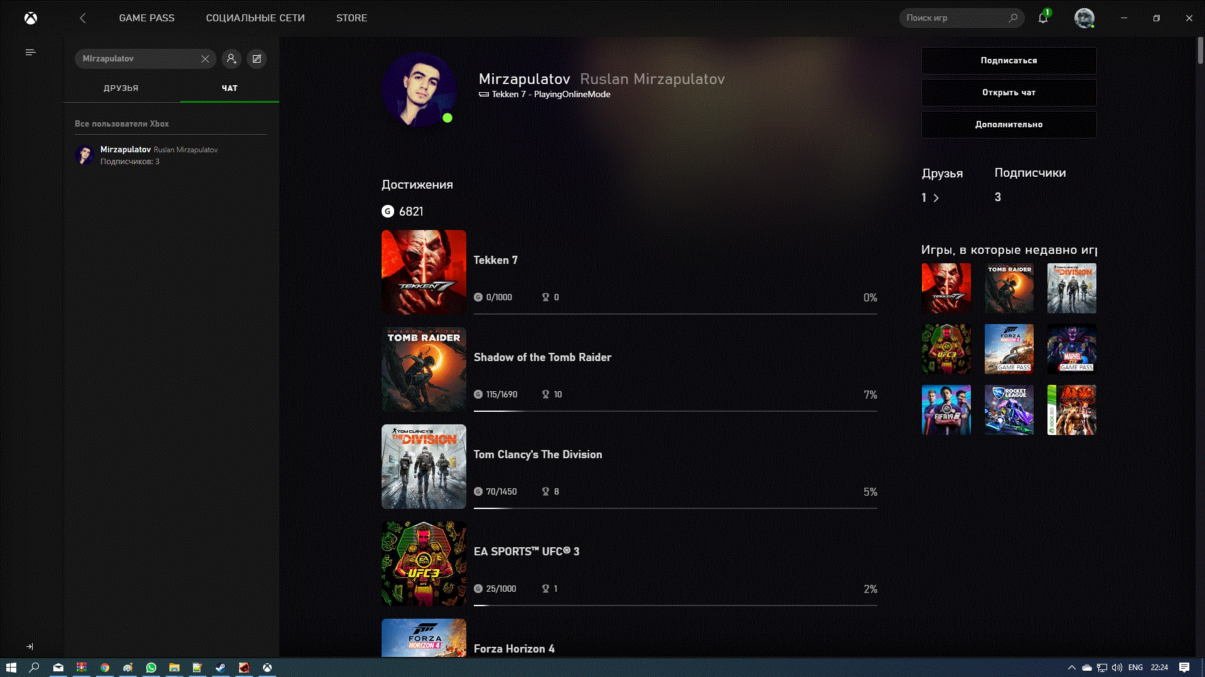
Task: Click the Открыть чат button
Action: pos(1009,92)
